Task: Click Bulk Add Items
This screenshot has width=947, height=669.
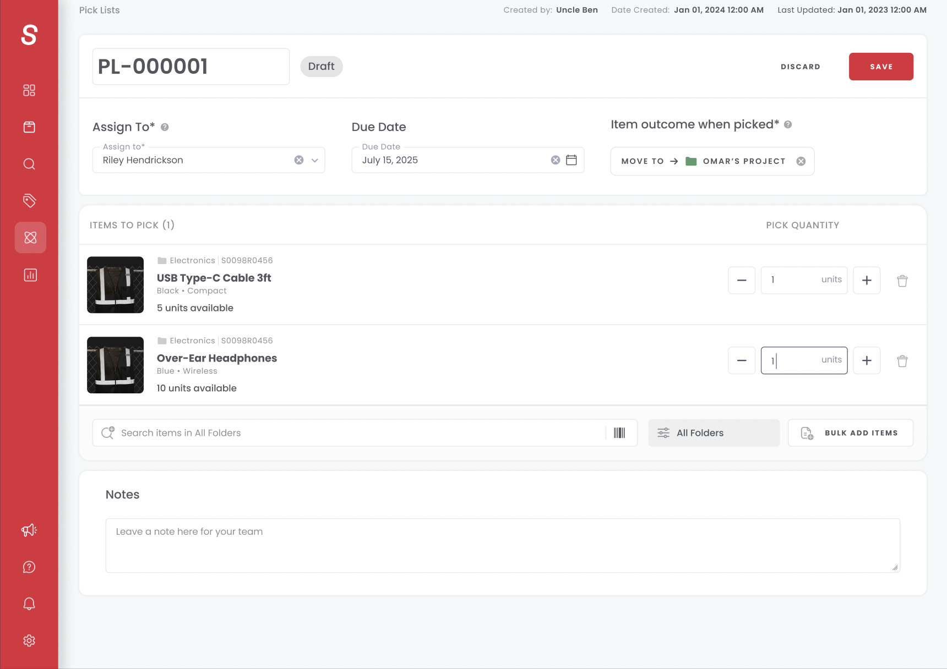Action: pos(850,432)
